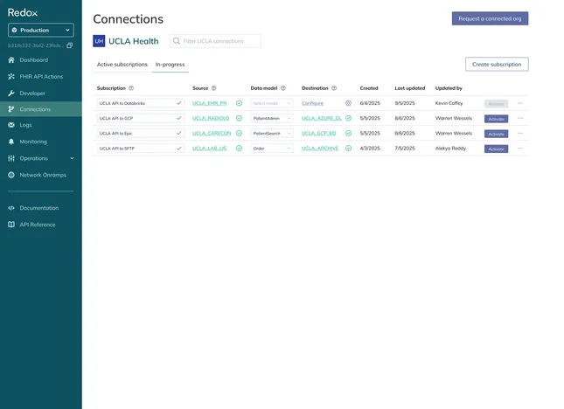Activate the UCLA API to GCP subscription
The height and width of the screenshot is (409, 564).
496,119
